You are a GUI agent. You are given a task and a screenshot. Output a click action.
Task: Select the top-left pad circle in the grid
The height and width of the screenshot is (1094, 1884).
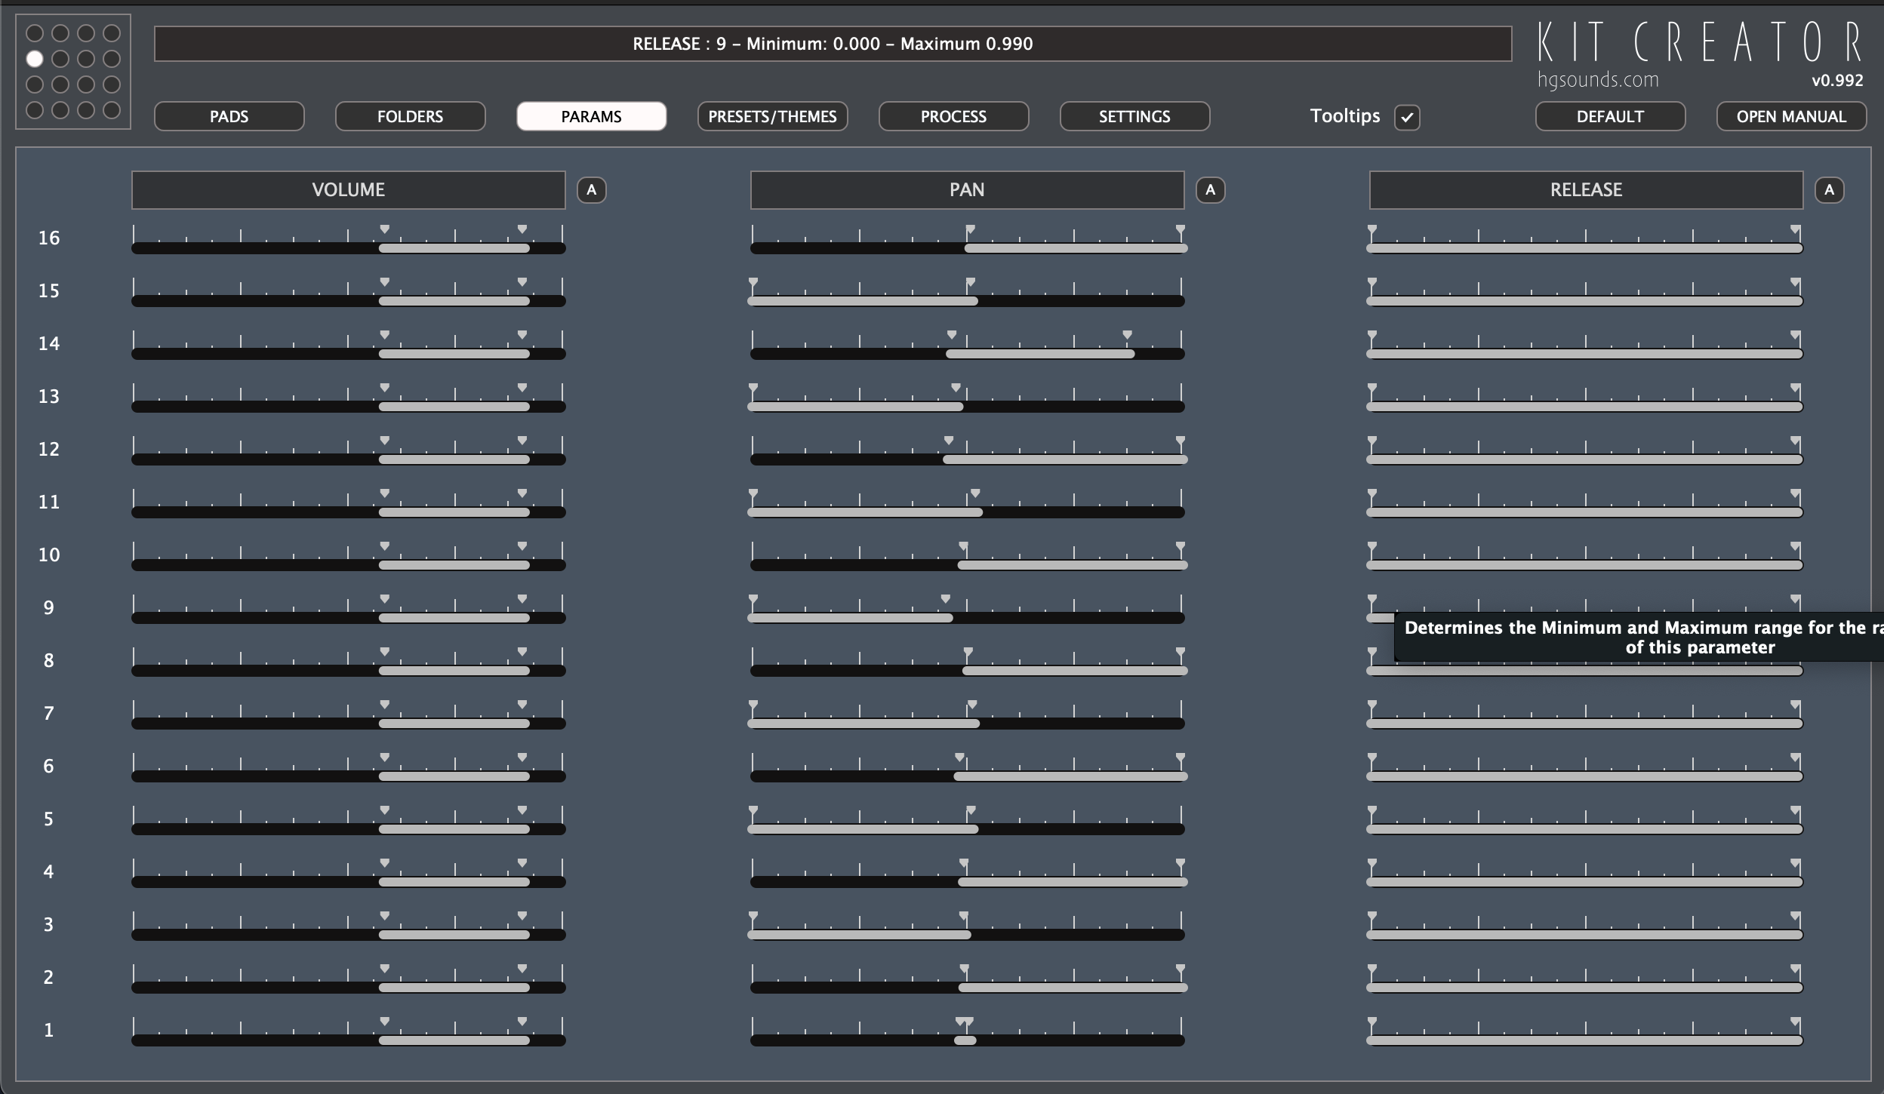(35, 32)
